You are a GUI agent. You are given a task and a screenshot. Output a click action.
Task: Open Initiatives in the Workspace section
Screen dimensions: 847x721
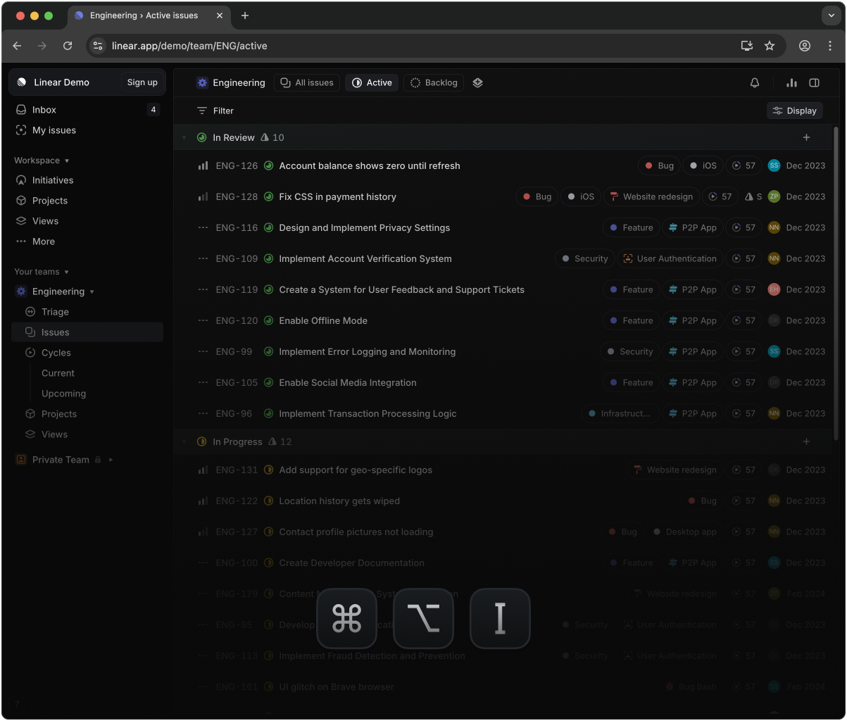[x=53, y=180]
